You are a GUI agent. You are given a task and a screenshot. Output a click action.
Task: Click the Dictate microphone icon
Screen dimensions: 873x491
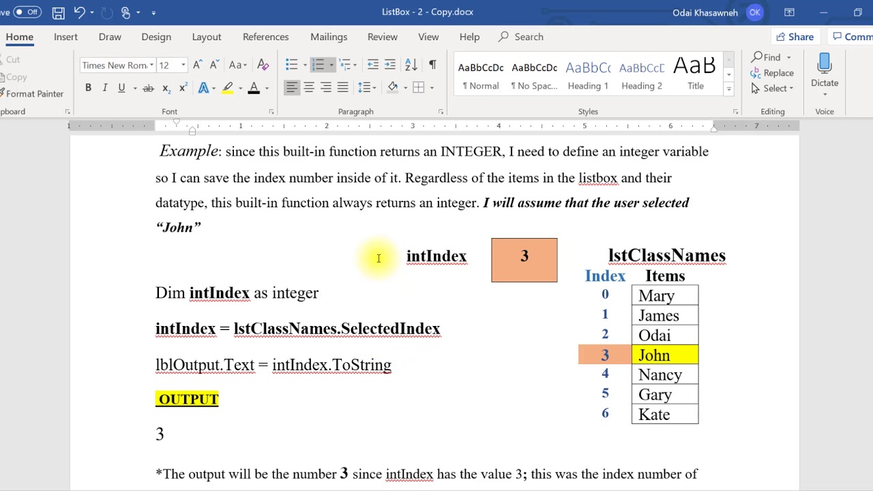825,65
